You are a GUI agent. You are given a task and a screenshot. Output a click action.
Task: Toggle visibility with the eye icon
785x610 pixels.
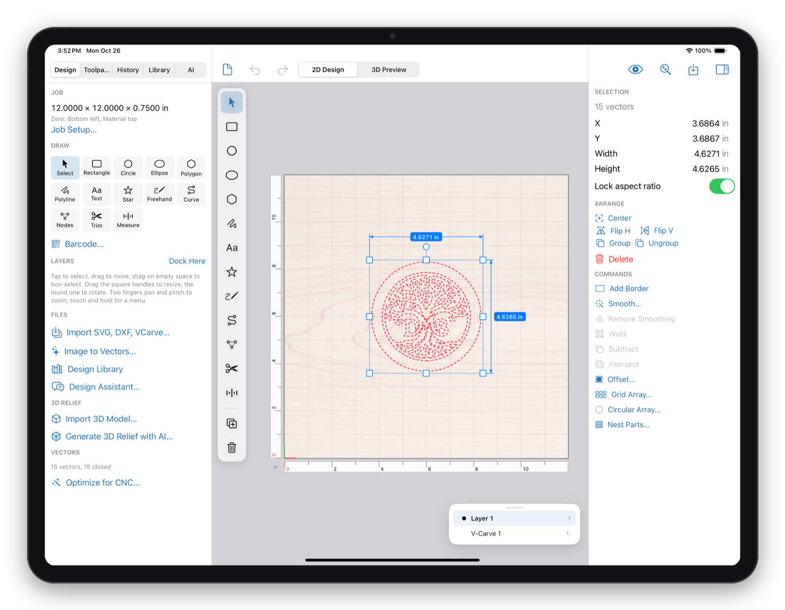click(x=635, y=70)
